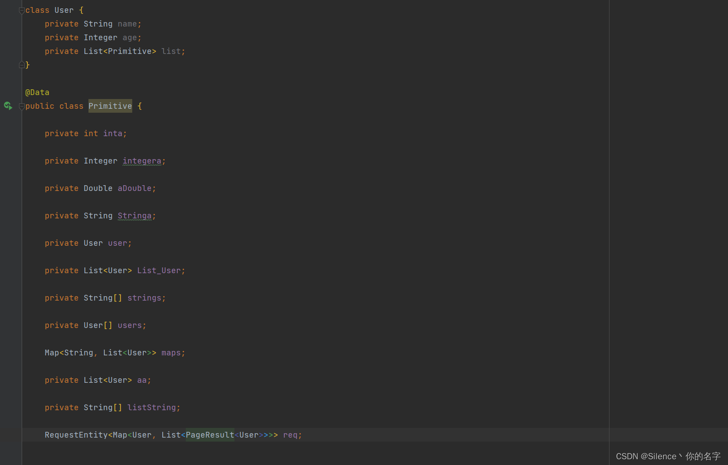This screenshot has height=465, width=728.
Task: Click the underlined 'integera' field
Action: (142, 161)
